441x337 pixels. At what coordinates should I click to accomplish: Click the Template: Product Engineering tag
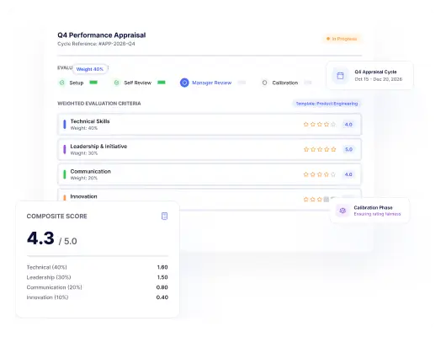click(x=327, y=104)
